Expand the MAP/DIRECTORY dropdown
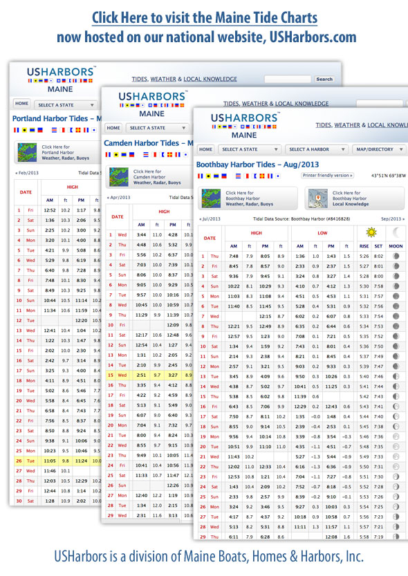The image size is (408, 576). click(x=380, y=149)
